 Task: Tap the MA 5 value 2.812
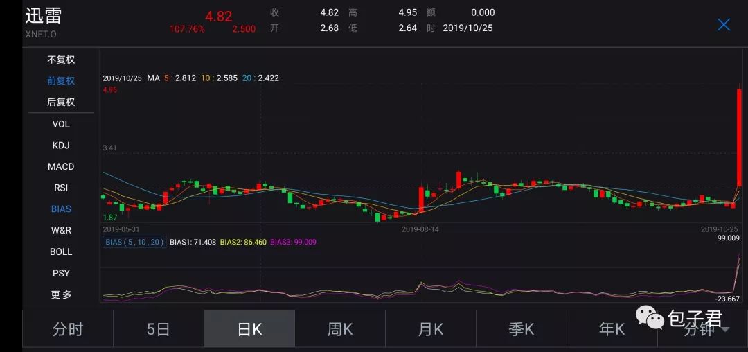186,78
